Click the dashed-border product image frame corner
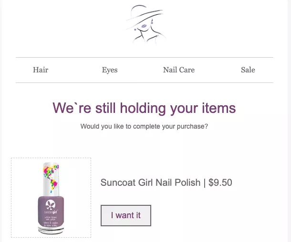The width and height of the screenshot is (291, 242). 11,158
